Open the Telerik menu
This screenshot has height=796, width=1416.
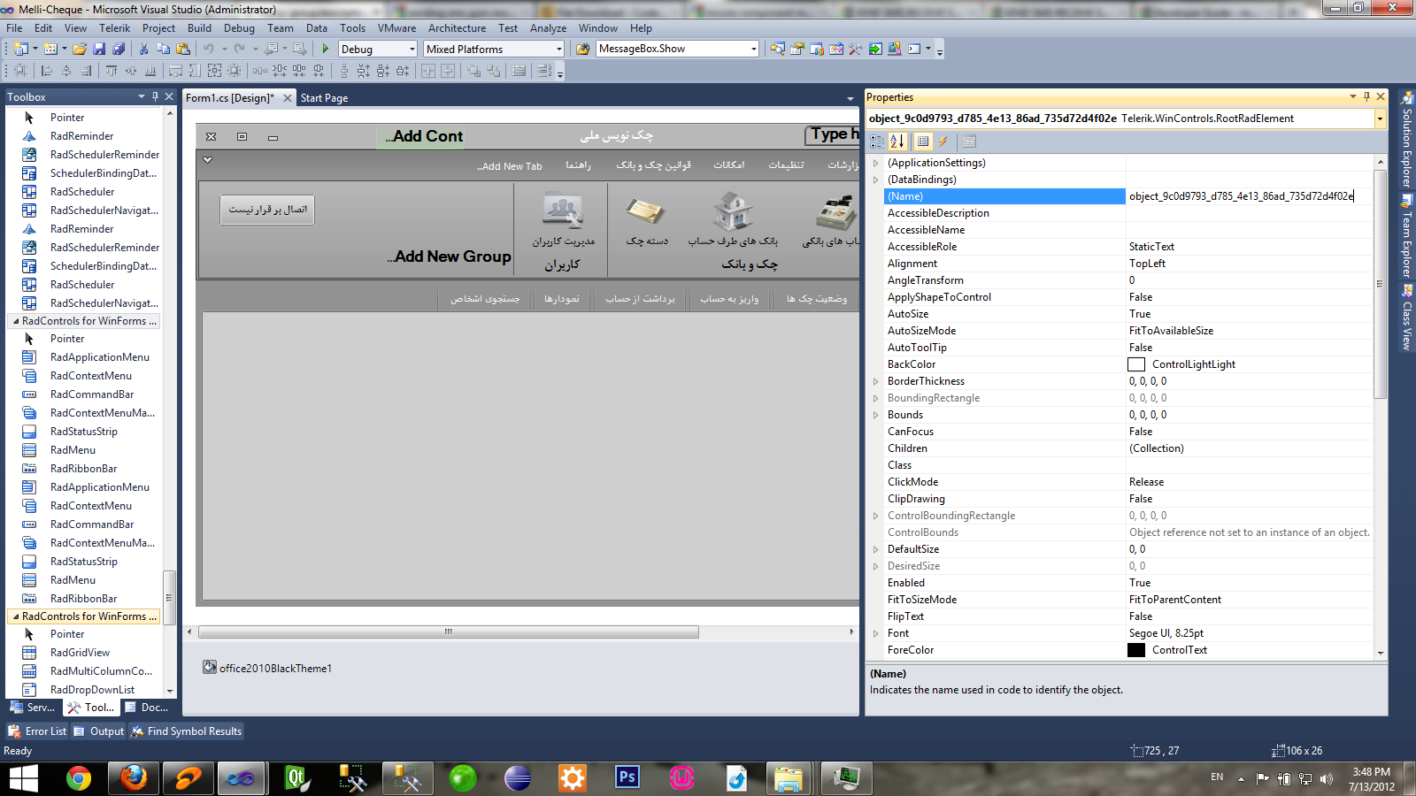[114, 28]
